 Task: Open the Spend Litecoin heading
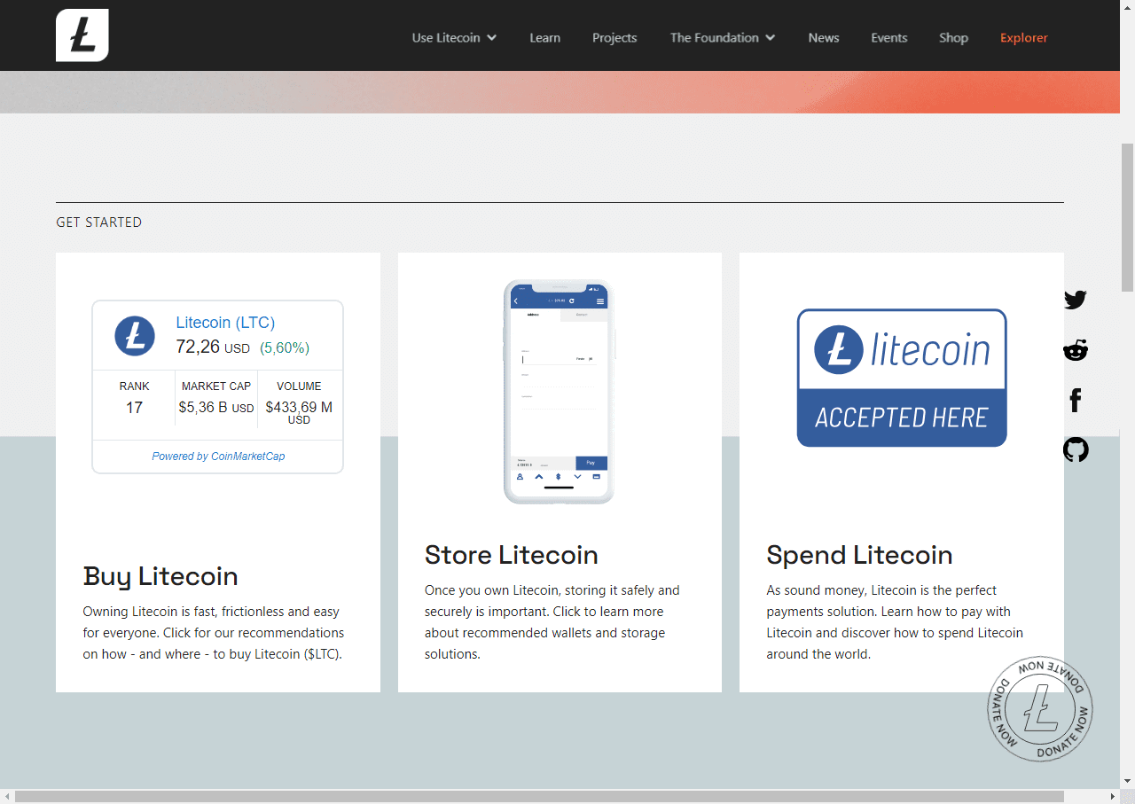click(859, 555)
